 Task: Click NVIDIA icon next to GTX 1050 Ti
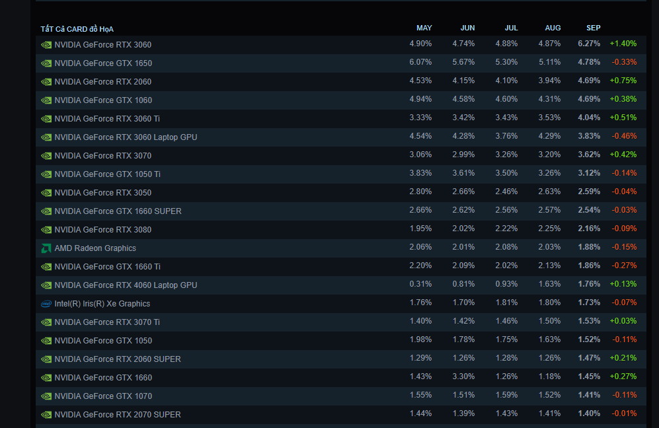[46, 174]
